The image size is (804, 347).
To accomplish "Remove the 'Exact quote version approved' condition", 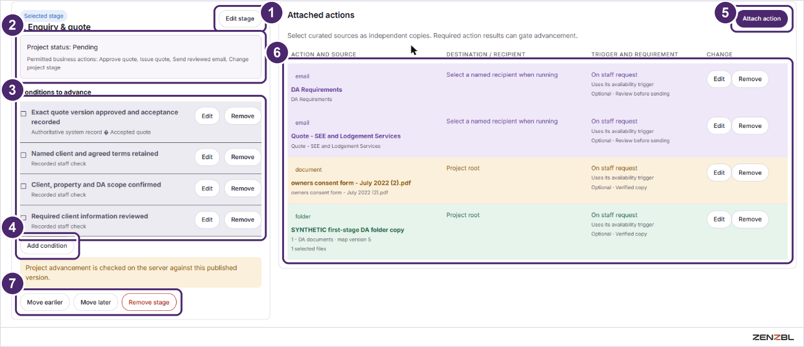I will 243,116.
